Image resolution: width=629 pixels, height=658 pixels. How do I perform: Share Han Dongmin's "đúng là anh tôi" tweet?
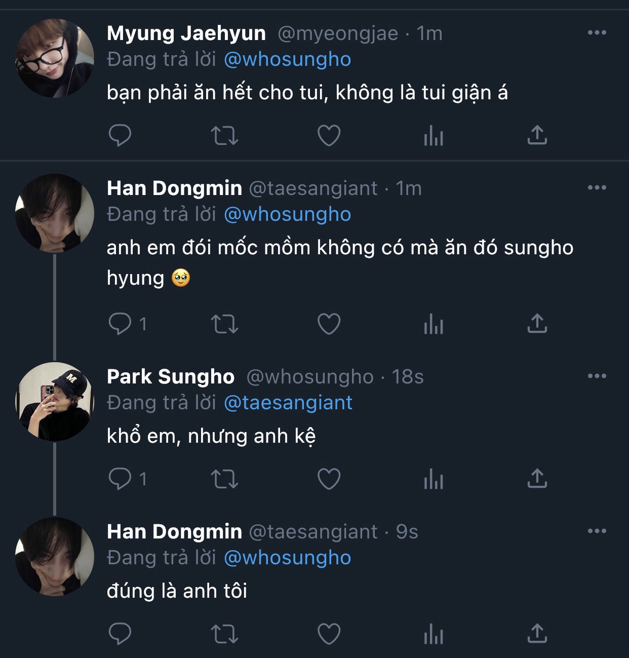[537, 634]
